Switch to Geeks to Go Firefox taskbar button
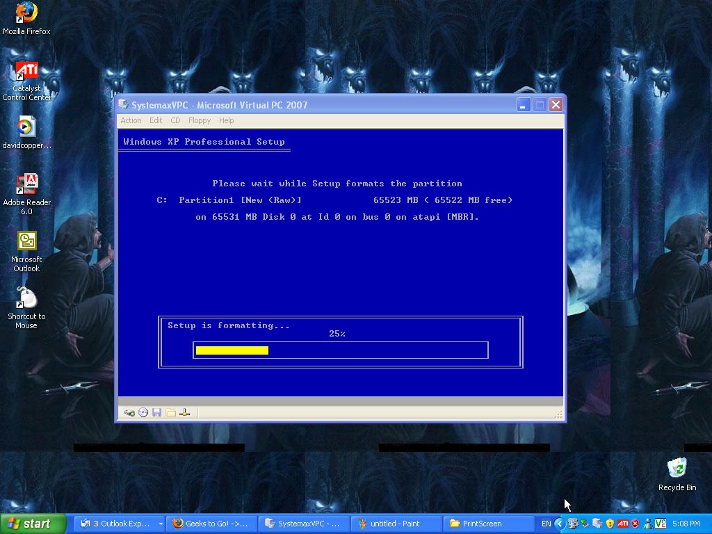Image resolution: width=712 pixels, height=534 pixels. (x=211, y=524)
